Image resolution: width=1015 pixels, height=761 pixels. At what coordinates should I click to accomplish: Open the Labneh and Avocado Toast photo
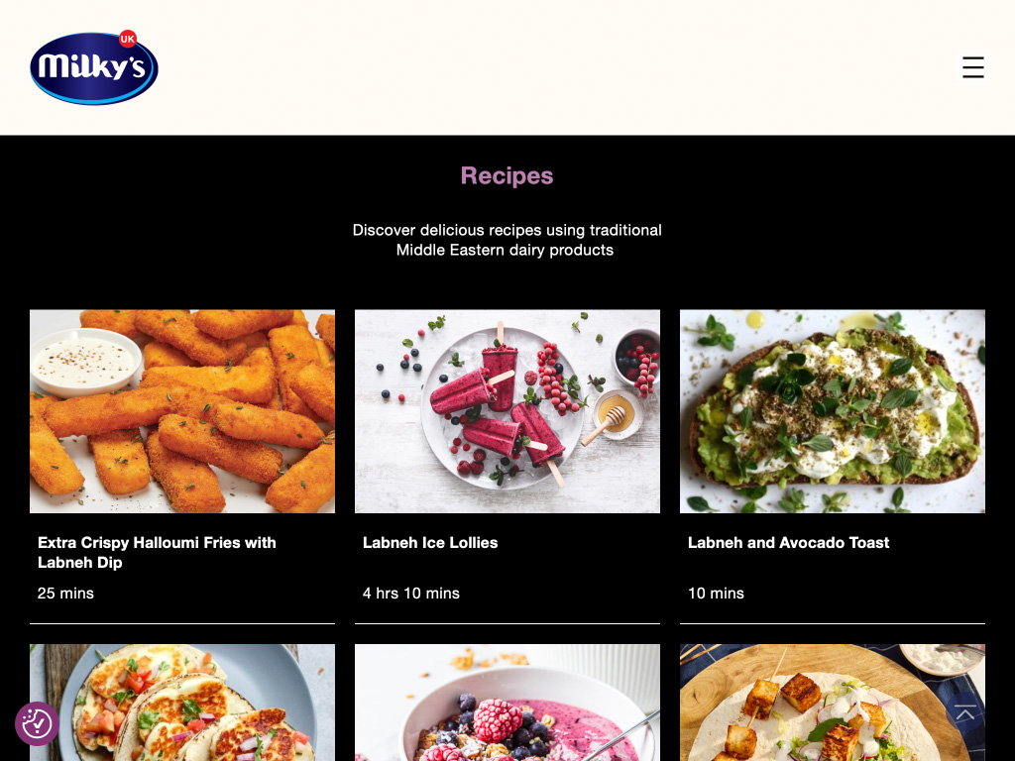(833, 411)
